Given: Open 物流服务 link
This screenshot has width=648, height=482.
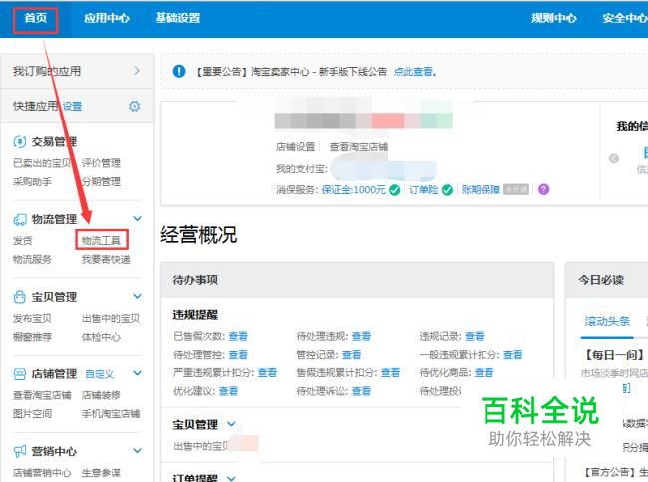Looking at the screenshot, I should pos(32,259).
